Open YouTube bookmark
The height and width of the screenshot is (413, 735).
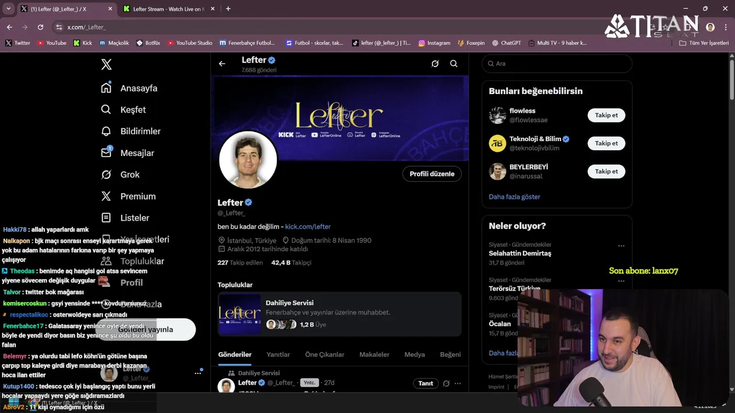[52, 43]
